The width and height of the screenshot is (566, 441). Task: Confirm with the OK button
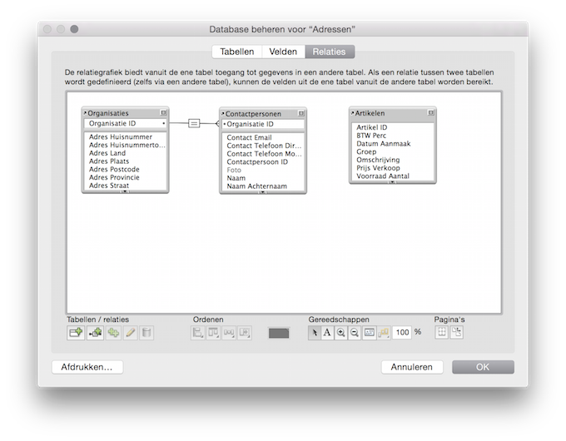point(483,367)
